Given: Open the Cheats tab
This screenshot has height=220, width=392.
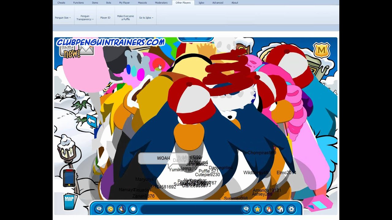Looking at the screenshot, I should [x=61, y=3].
